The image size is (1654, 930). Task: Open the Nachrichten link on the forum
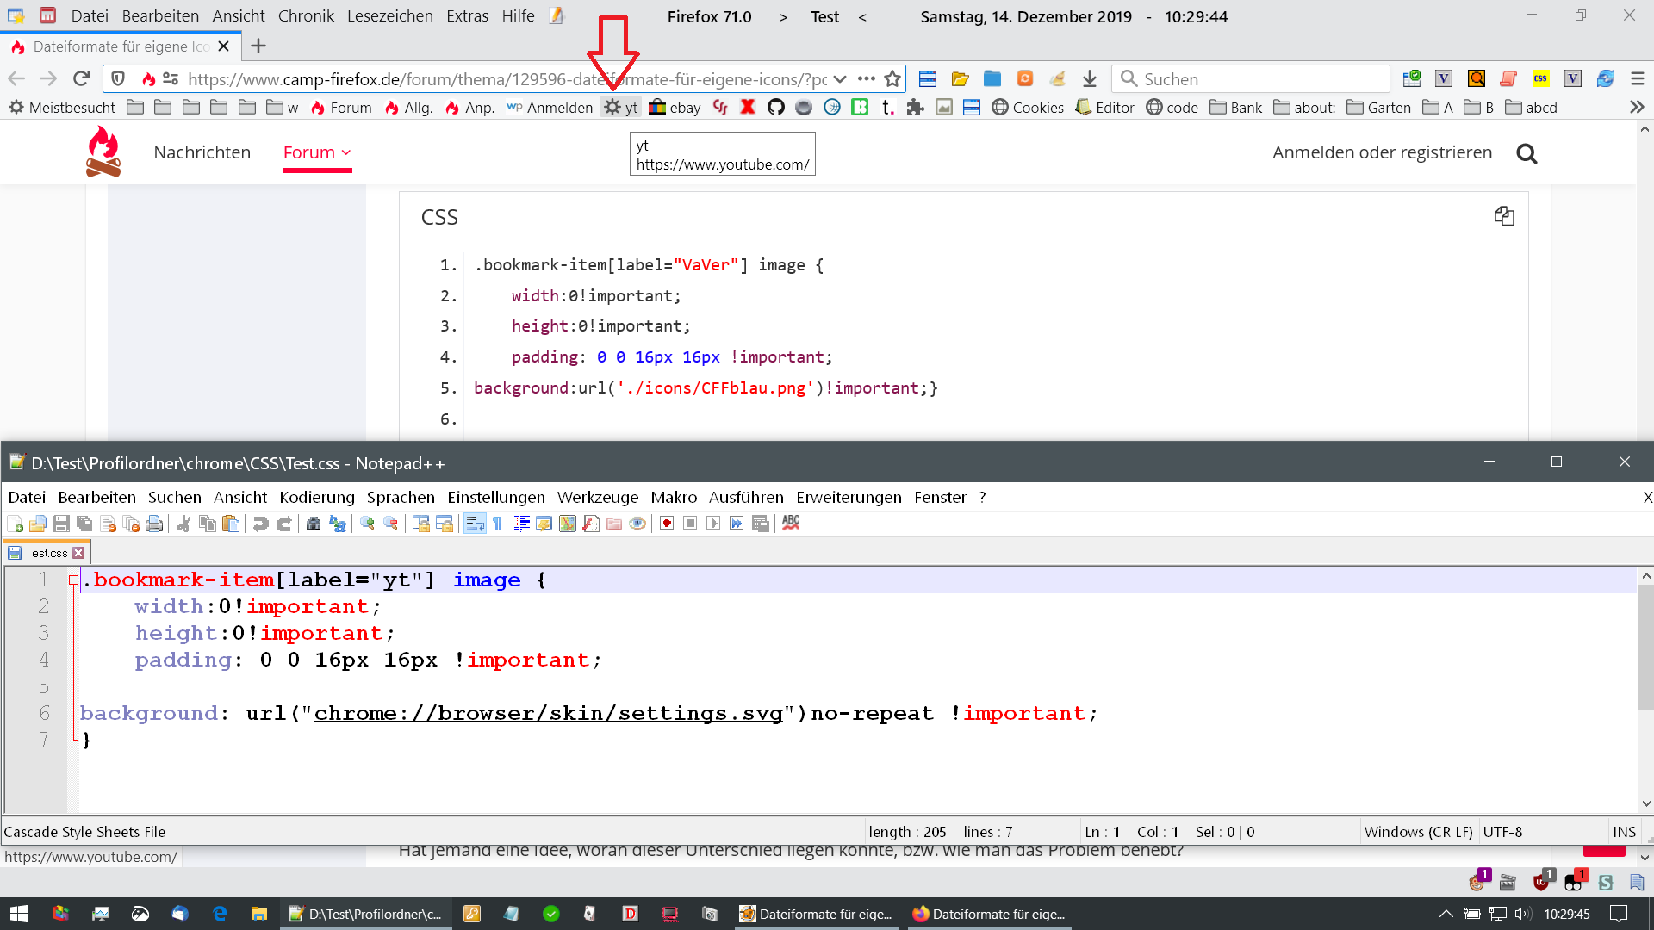pyautogui.click(x=202, y=152)
